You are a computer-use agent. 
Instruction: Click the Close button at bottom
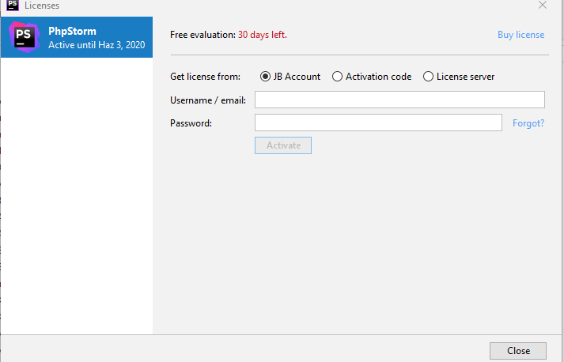[518, 350]
